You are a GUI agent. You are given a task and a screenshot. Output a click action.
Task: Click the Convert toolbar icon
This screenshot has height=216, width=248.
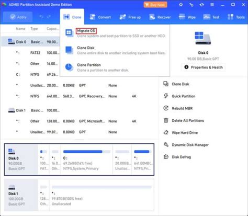pos(93,17)
